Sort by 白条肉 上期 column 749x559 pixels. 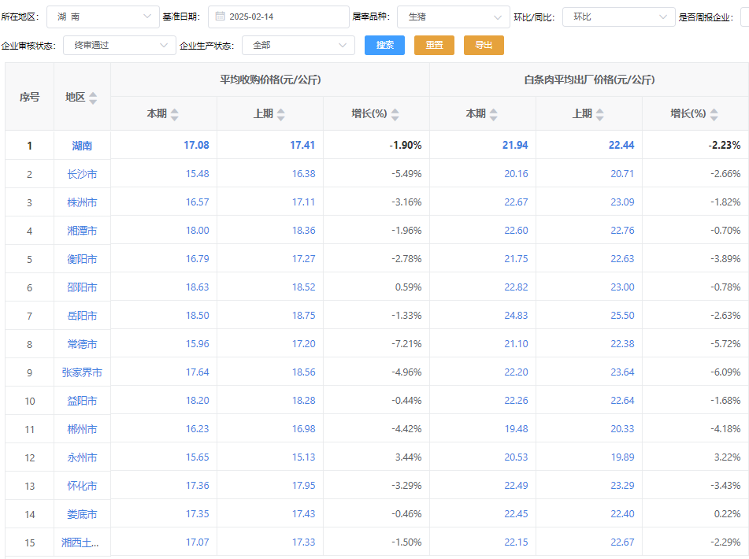[x=599, y=114]
